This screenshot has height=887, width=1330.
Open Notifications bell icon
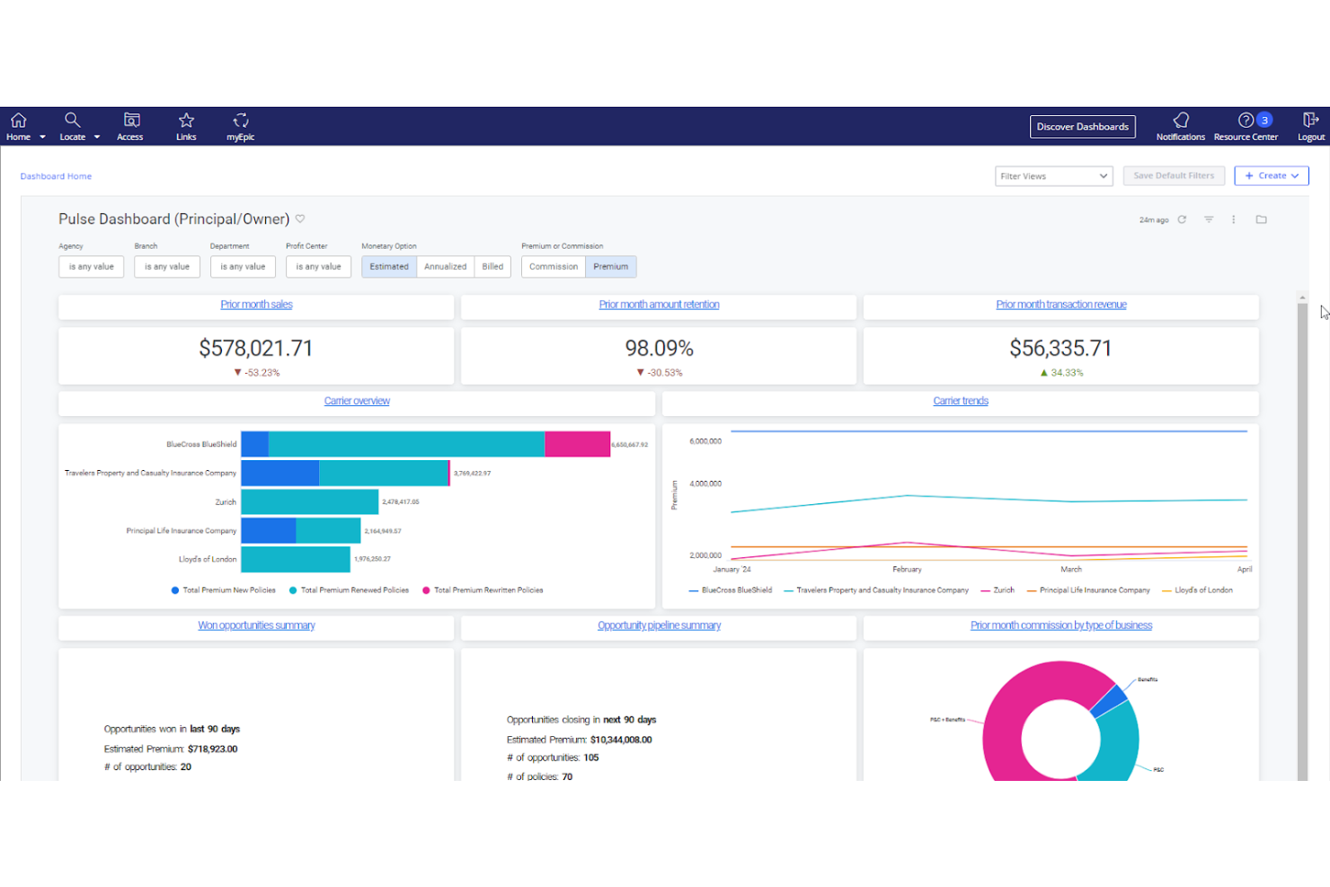click(1181, 120)
